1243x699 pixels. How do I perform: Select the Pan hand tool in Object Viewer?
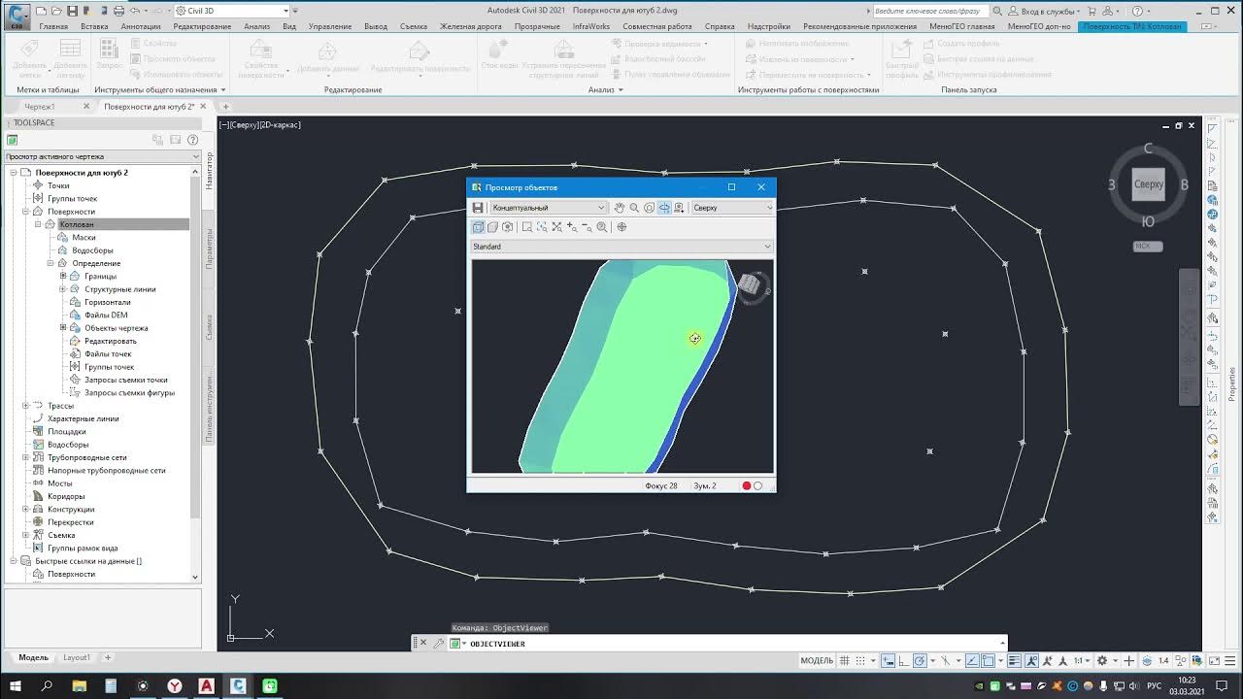pos(619,208)
